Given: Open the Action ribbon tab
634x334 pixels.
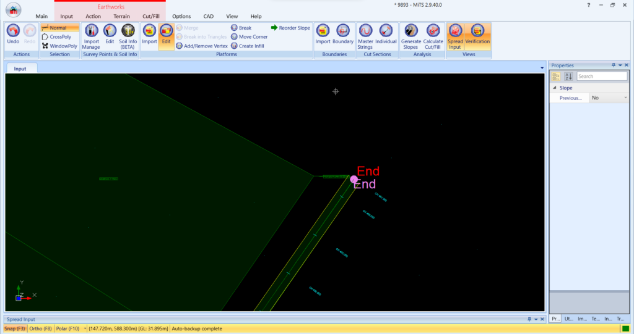Looking at the screenshot, I should pyautogui.click(x=93, y=16).
